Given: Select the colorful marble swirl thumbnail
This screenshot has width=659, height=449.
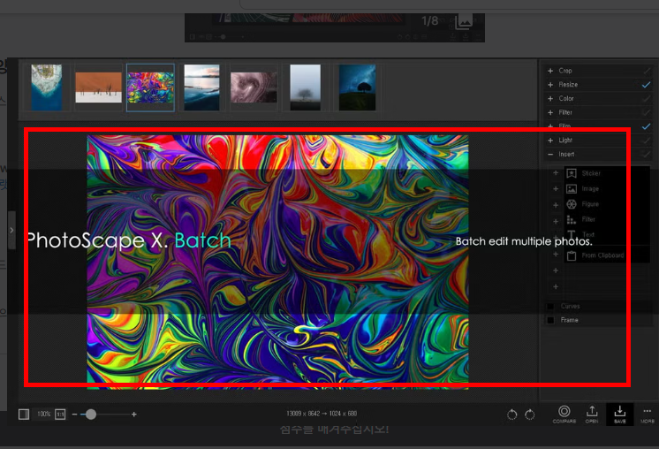Looking at the screenshot, I should click(150, 88).
